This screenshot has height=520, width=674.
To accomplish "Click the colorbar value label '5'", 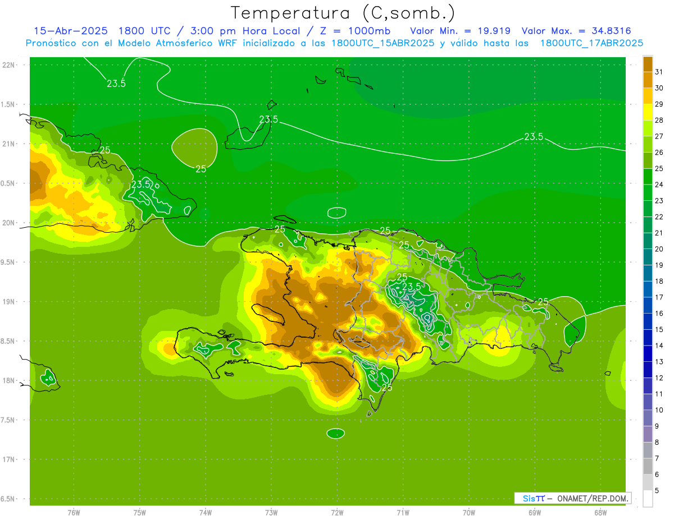I will [657, 490].
